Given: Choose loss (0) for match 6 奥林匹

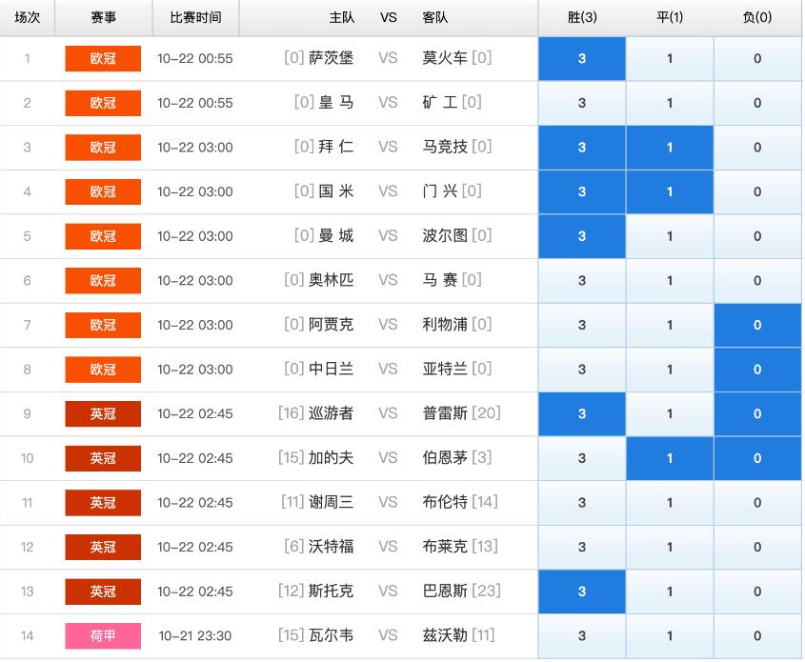Looking at the screenshot, I should [x=757, y=281].
